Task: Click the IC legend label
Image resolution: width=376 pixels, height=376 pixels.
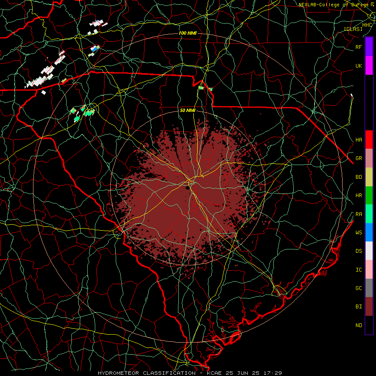Action: pyautogui.click(x=358, y=270)
